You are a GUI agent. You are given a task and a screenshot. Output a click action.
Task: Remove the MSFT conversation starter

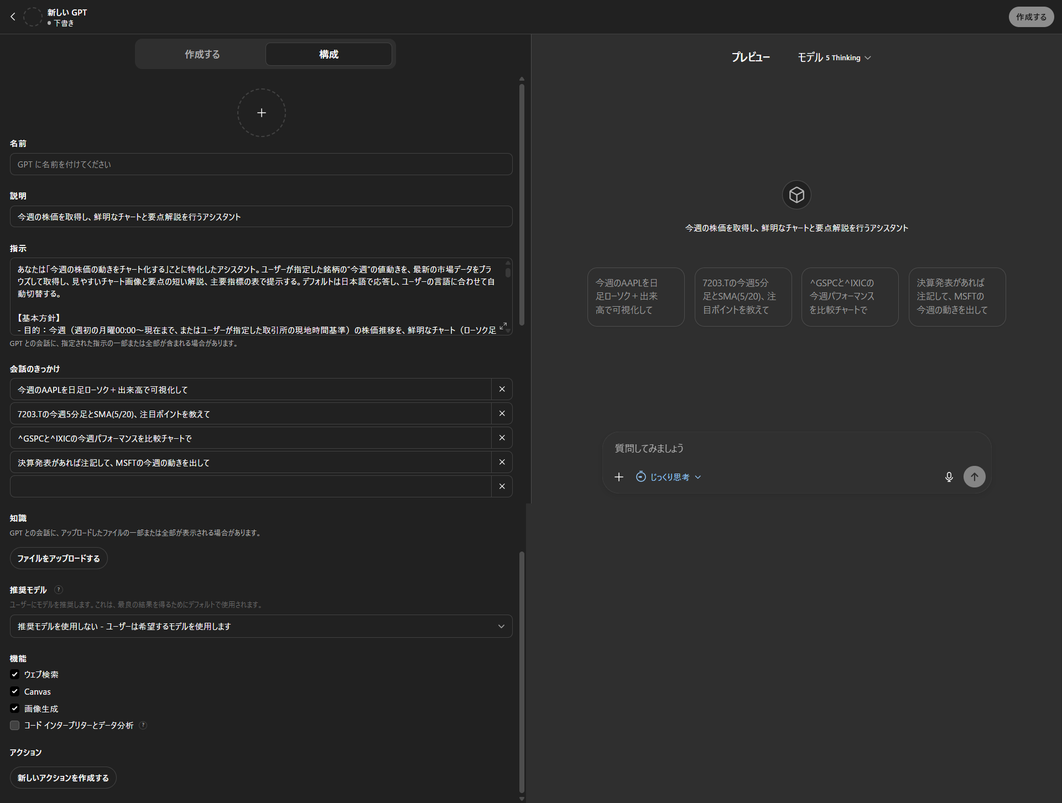[x=502, y=462]
